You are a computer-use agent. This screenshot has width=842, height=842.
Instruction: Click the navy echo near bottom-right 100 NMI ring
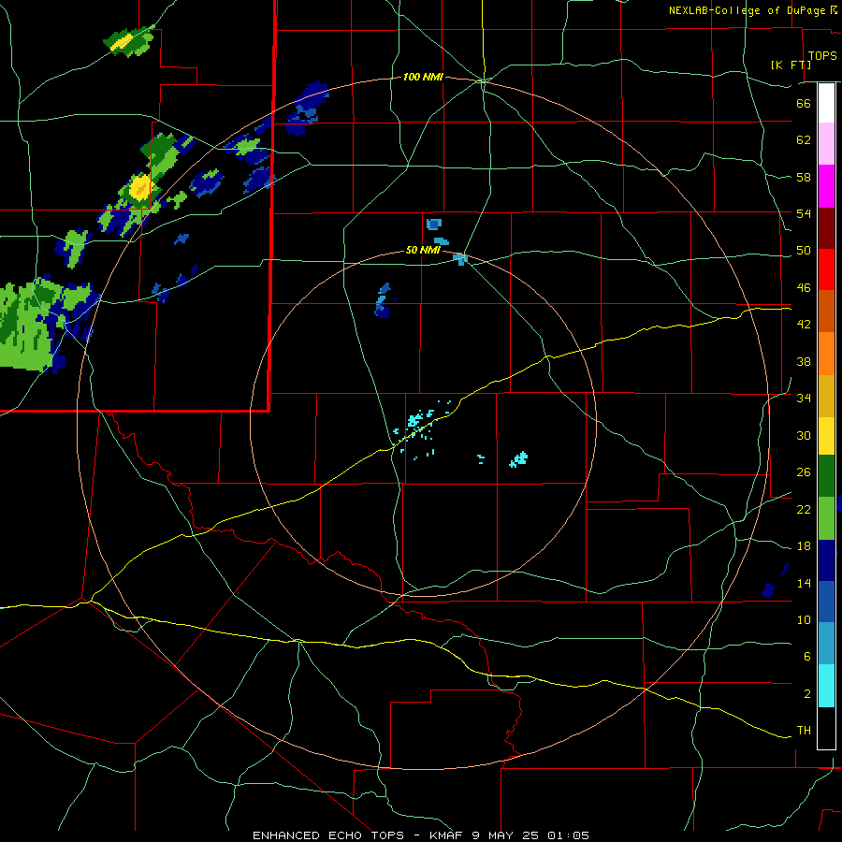click(768, 590)
